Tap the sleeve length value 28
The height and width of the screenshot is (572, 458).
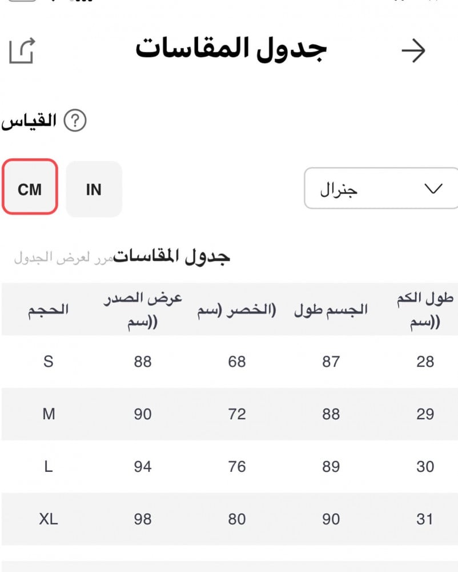(425, 362)
